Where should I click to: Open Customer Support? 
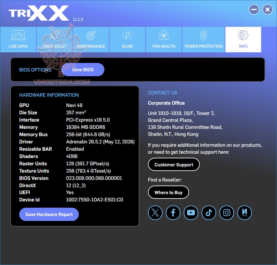coord(174,165)
